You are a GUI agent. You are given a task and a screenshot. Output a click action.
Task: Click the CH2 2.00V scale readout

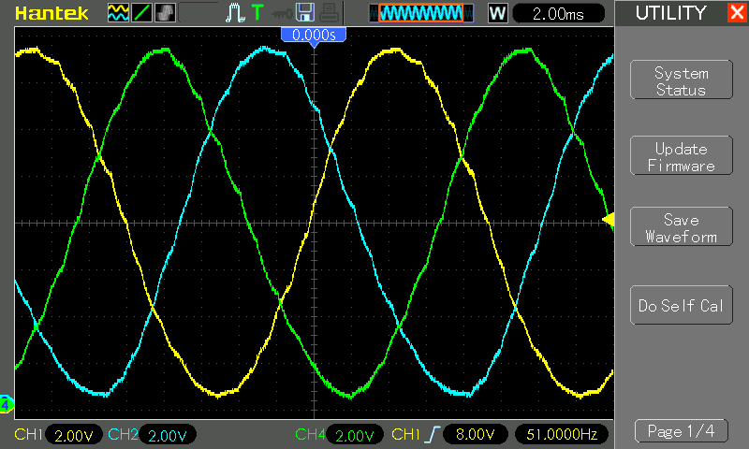pos(168,435)
